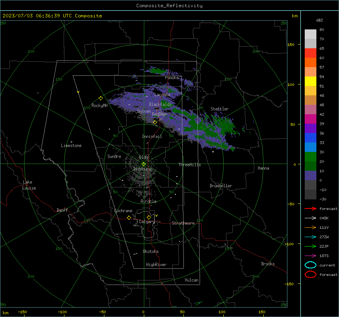Click the red forecast arrow legend icon
The width and height of the screenshot is (339, 317).
[x=310, y=208]
